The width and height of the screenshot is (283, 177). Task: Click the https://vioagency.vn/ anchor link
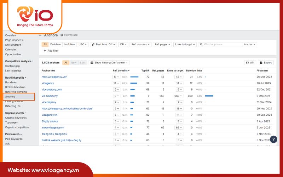[54, 77]
